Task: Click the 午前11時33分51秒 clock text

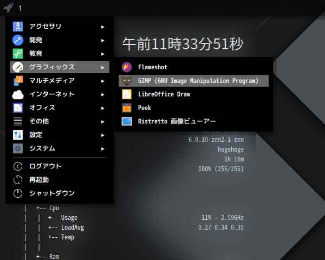Action: pos(183,44)
